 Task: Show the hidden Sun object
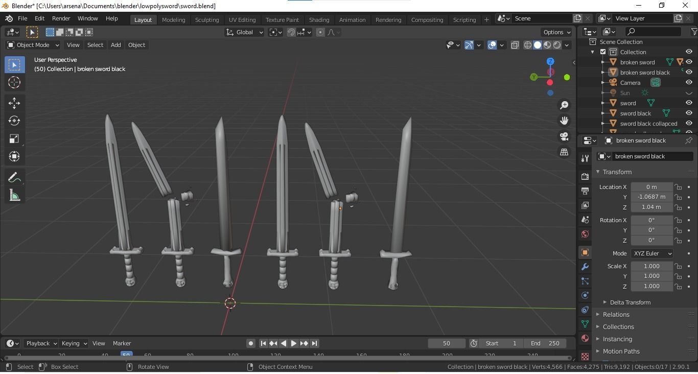689,93
